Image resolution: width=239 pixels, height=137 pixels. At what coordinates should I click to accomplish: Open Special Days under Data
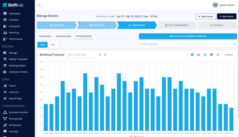point(15,98)
